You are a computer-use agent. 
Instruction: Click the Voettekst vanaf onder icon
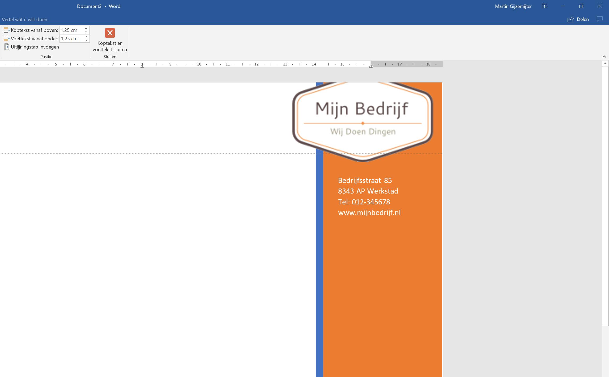[7, 39]
